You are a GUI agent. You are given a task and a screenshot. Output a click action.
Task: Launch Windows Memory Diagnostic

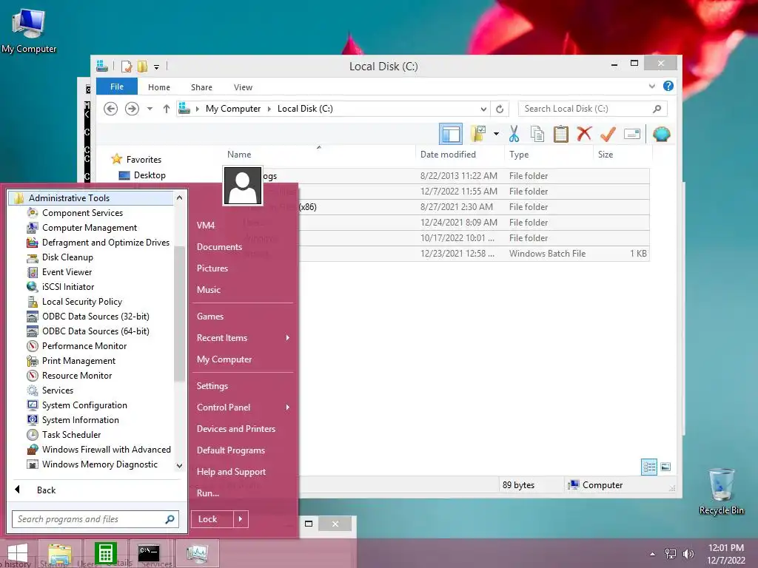(100, 464)
